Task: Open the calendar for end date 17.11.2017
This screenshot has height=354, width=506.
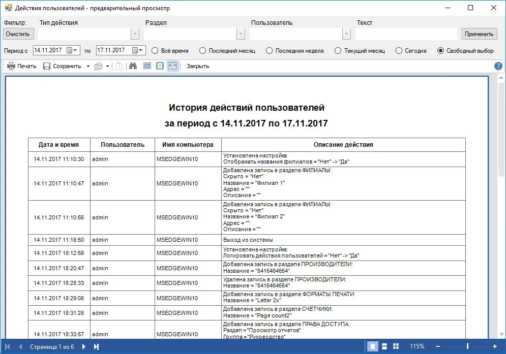Action: [137, 50]
